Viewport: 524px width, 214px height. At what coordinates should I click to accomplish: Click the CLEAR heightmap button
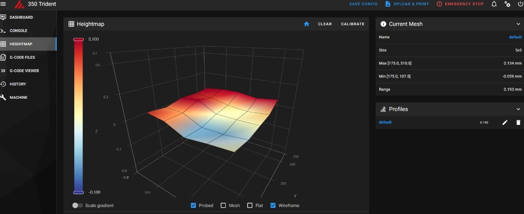click(325, 24)
